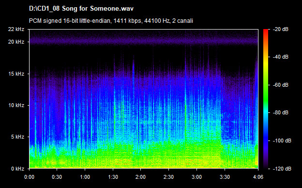
Task: Select the 22 kHz frequency axis label
Action: click(16, 29)
